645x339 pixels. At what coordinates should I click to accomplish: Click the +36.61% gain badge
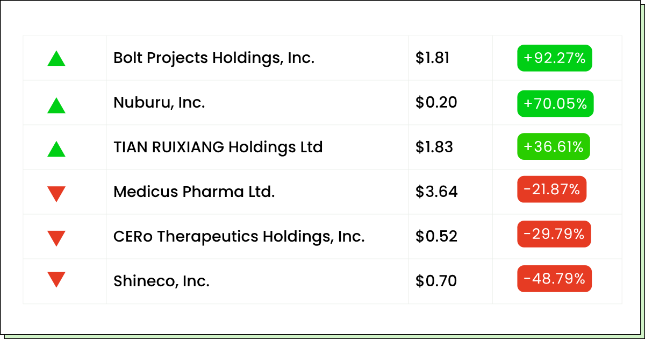point(554,146)
